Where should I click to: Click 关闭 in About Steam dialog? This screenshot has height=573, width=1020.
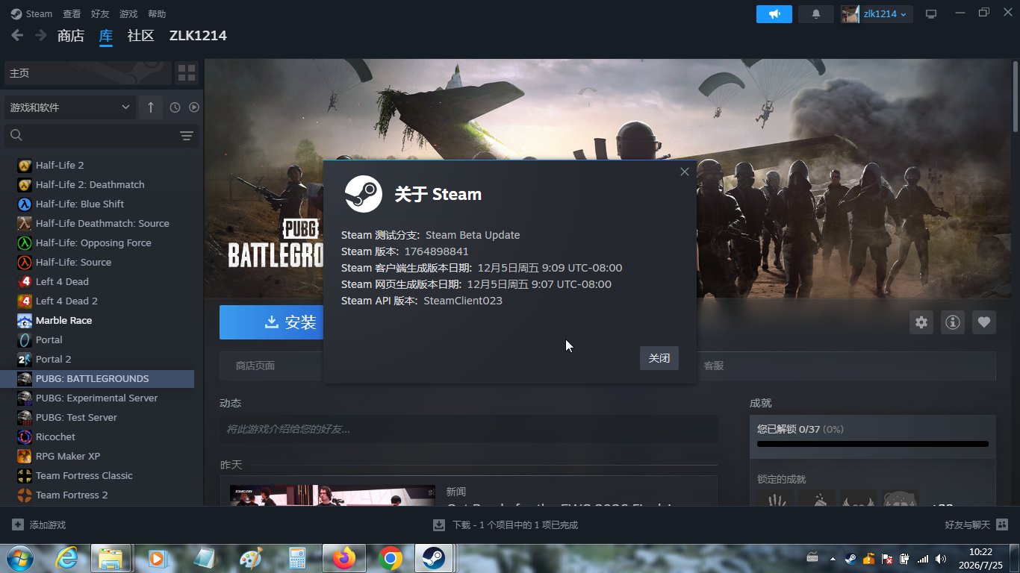(x=659, y=358)
